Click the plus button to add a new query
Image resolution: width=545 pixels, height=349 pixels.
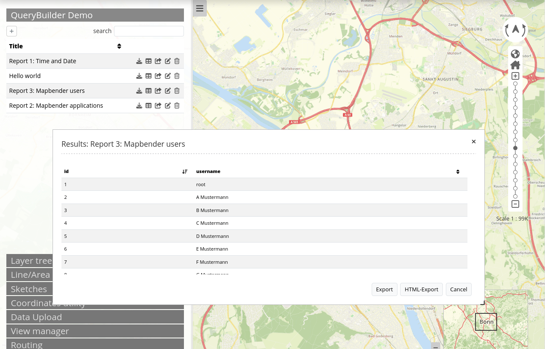click(11, 31)
